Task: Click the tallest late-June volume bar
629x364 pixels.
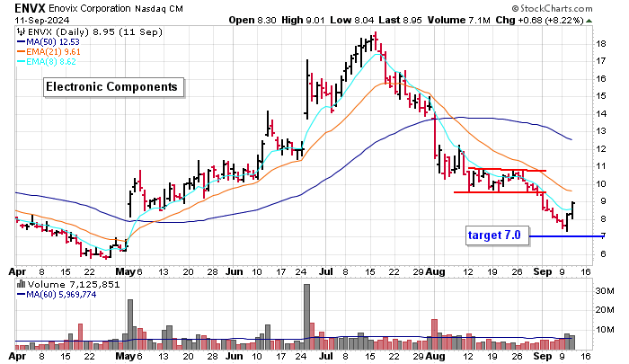Action: [x=307, y=316]
